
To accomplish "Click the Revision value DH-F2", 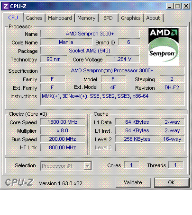I will tap(172, 87).
